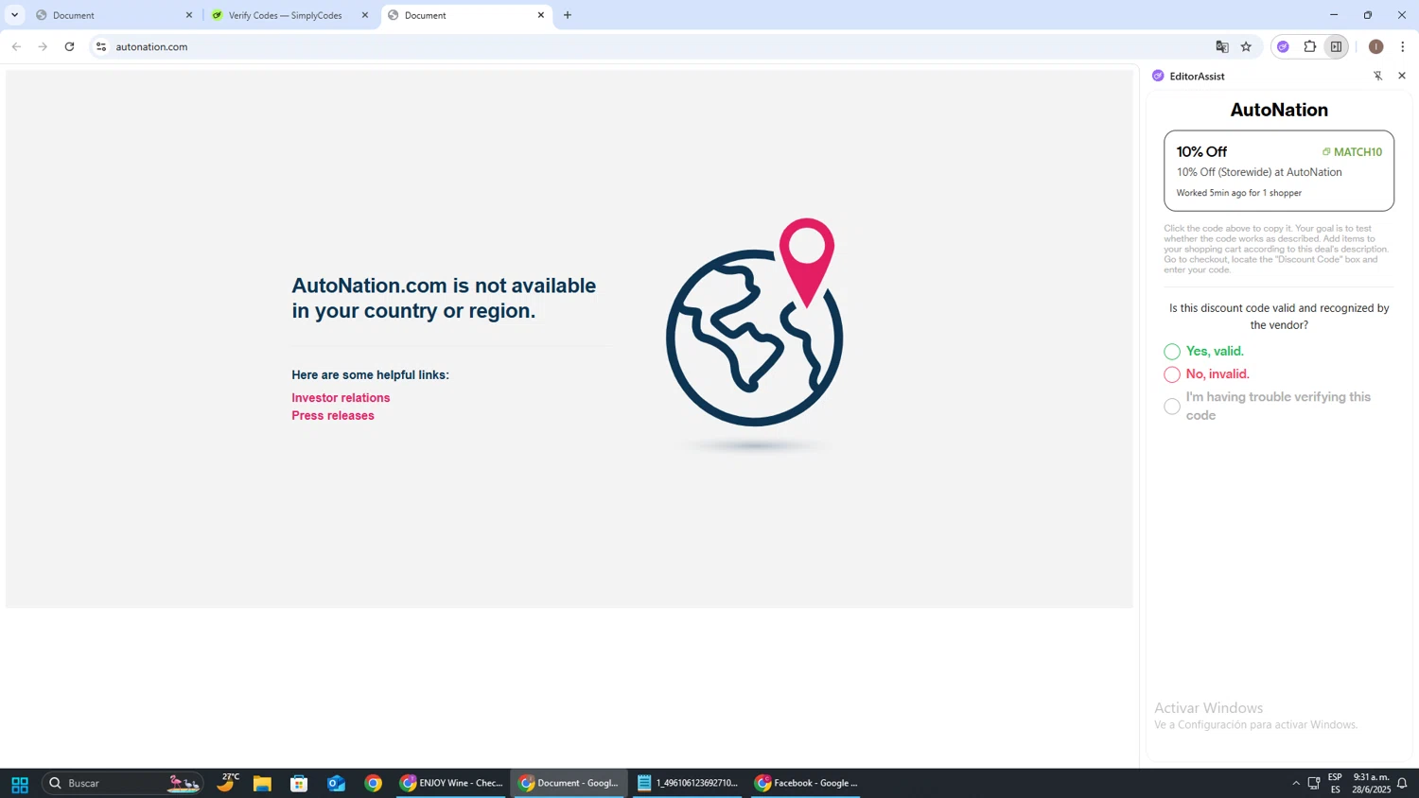1419x798 pixels.
Task: Open the notifications bell icon
Action: pyautogui.click(x=1402, y=784)
